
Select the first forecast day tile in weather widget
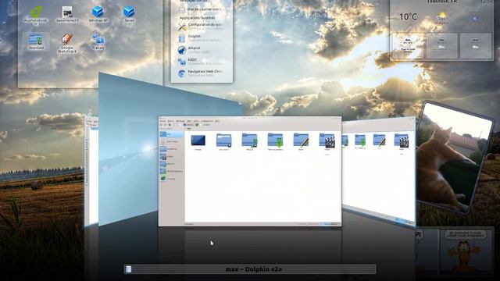[x=408, y=45]
